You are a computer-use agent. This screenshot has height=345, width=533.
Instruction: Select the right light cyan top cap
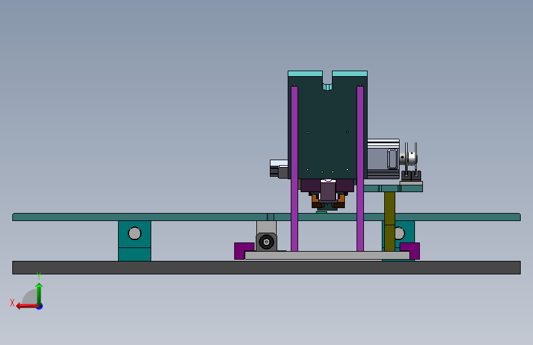350,74
